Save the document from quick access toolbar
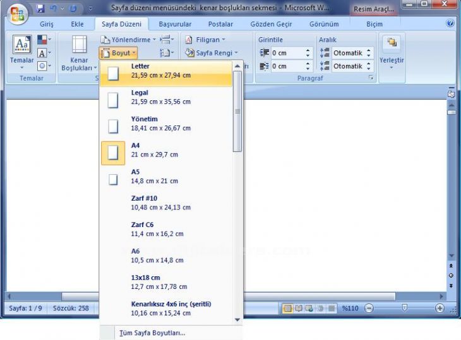 40,8
